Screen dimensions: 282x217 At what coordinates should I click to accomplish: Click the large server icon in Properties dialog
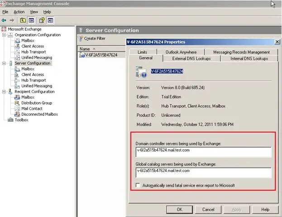141,72
